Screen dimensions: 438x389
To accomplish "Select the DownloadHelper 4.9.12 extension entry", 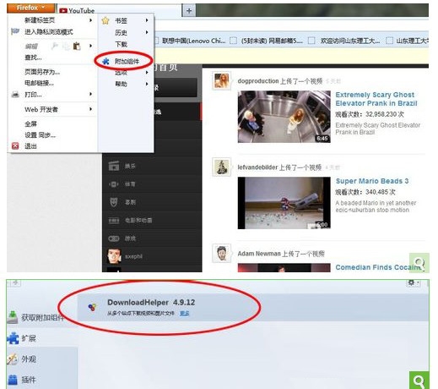I will tap(252, 307).
